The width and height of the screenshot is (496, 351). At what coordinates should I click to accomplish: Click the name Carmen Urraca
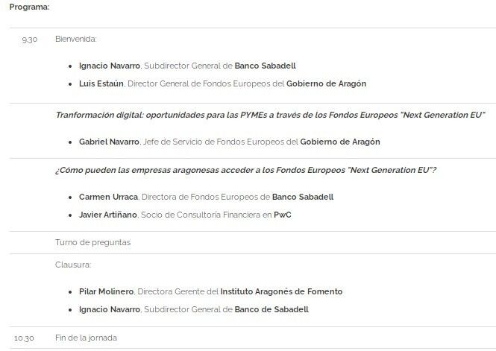[x=108, y=197]
